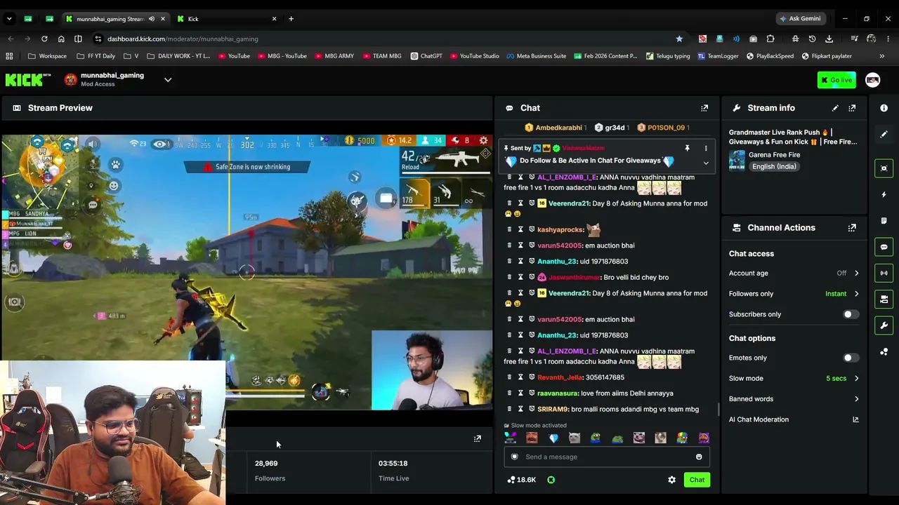Image resolution: width=899 pixels, height=505 pixels.
Task: Open AI Chat Moderation external link
Action: coord(855,419)
